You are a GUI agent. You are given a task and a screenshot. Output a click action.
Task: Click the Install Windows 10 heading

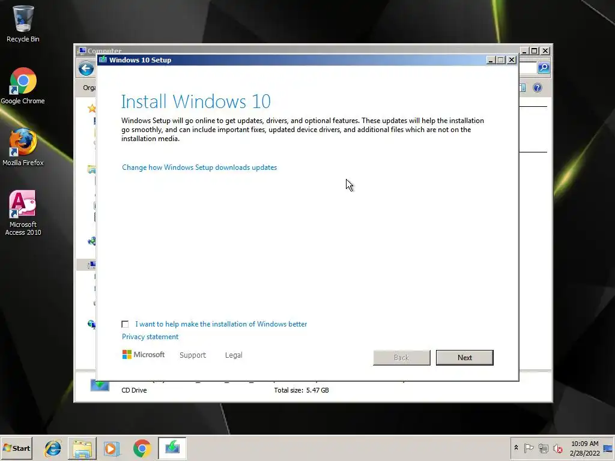196,101
